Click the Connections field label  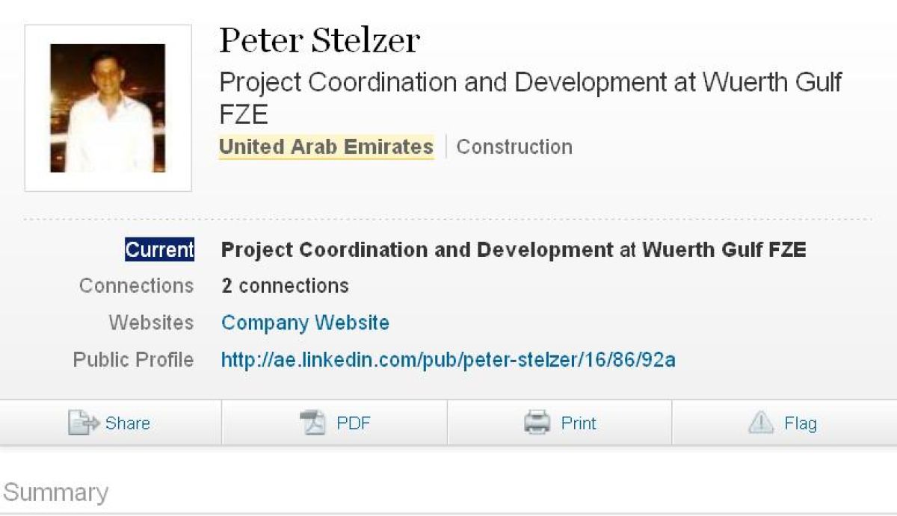click(136, 286)
